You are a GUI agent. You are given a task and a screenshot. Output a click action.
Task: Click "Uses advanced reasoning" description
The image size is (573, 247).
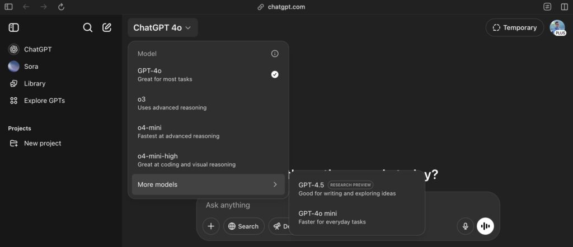click(x=172, y=108)
